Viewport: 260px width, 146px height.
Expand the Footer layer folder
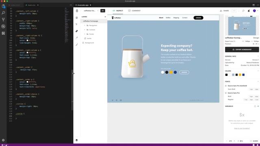[85, 34]
